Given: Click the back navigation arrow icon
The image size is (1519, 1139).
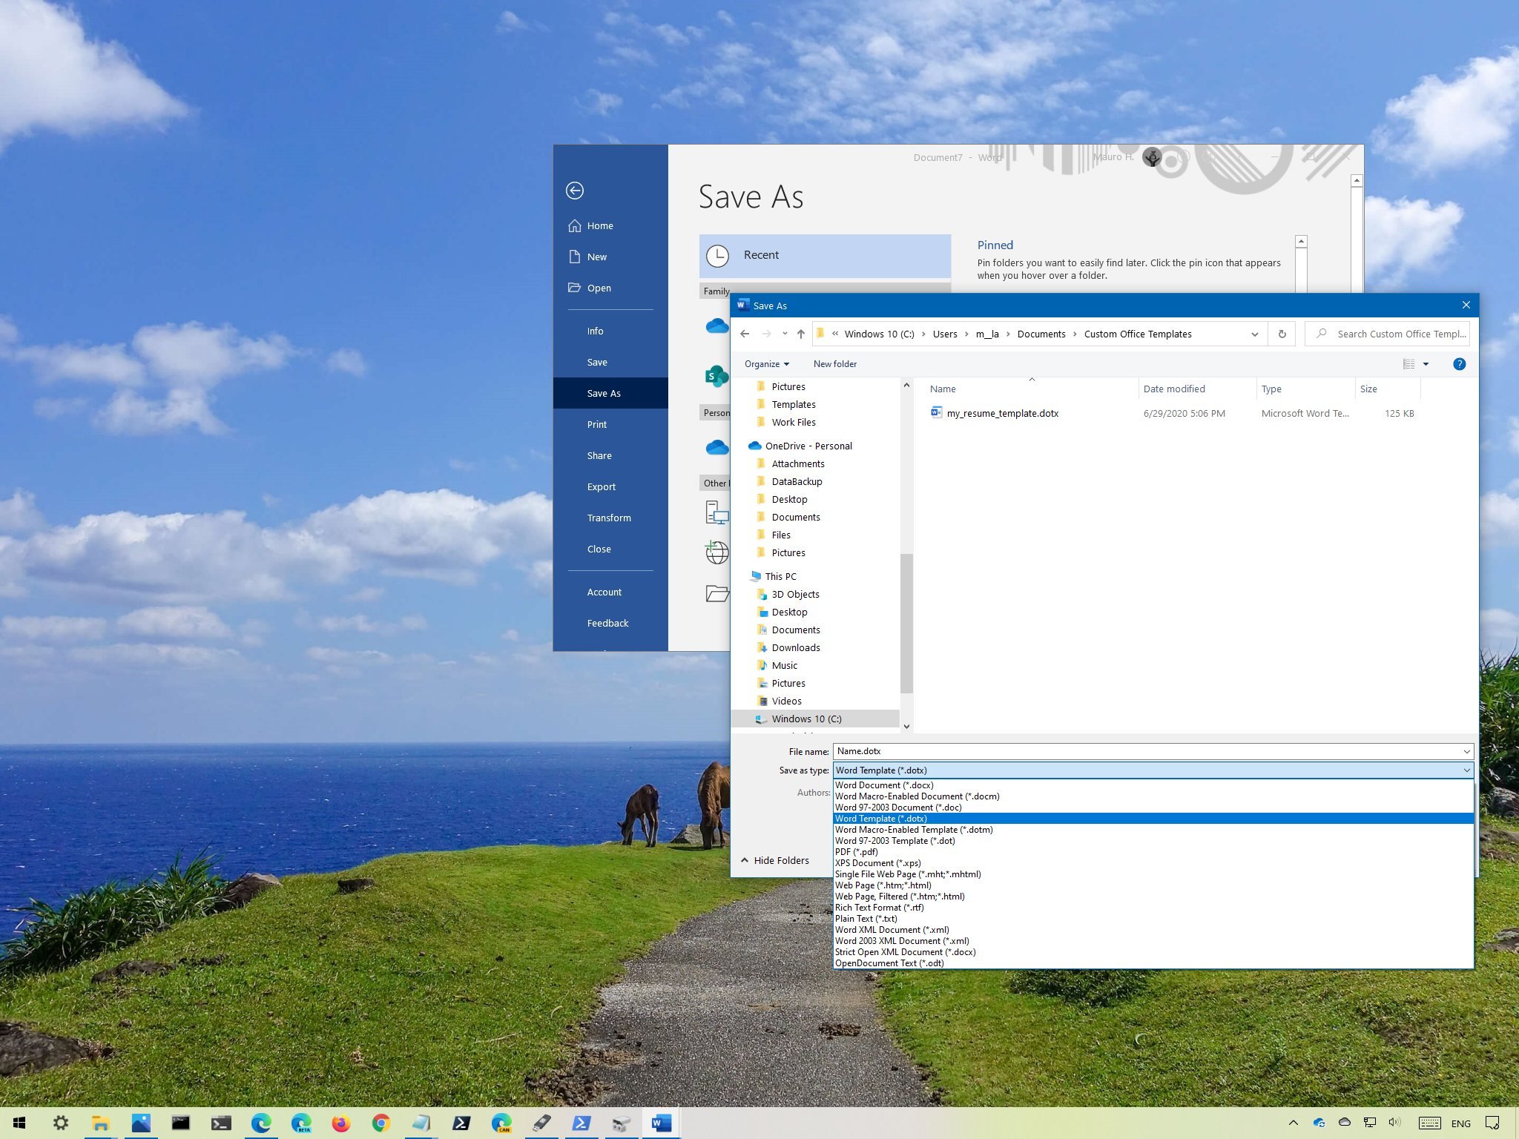Looking at the screenshot, I should [744, 334].
